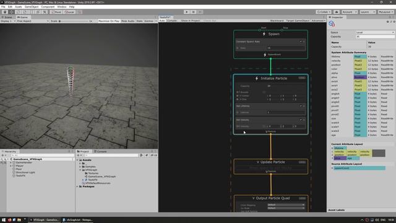The width and height of the screenshot is (396, 223).
Task: Toggle Pivot handle position mode
Action: (56, 12)
